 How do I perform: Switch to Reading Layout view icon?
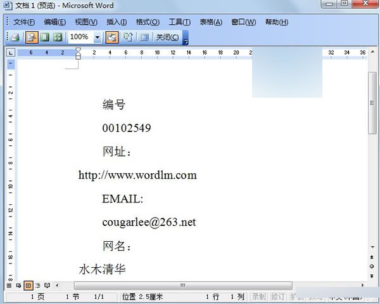[x=47, y=286]
